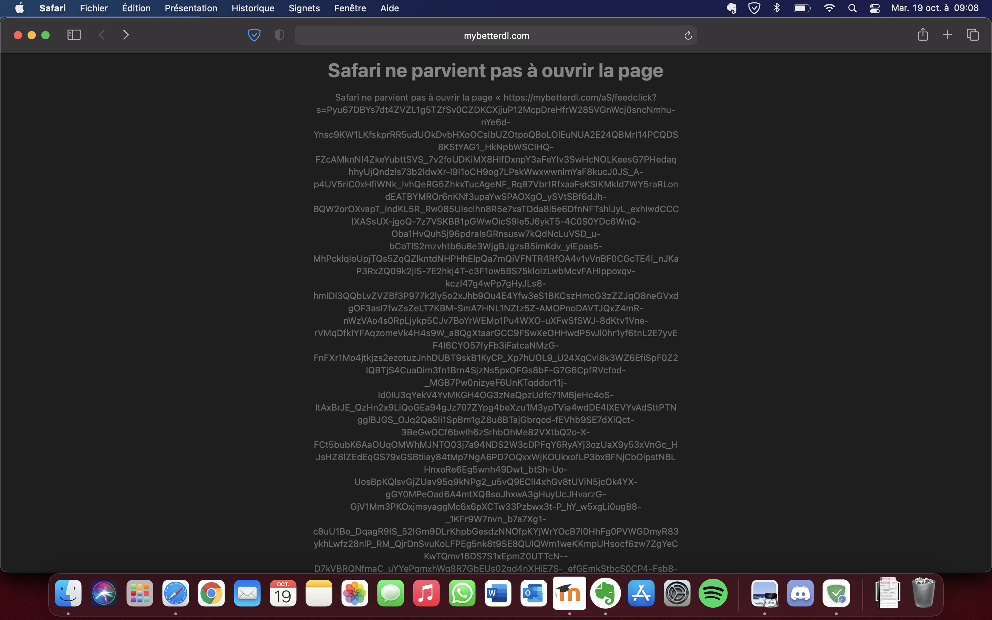The width and height of the screenshot is (992, 620).
Task: Click the AdGuard shield toolbar icon
Action: click(x=254, y=35)
